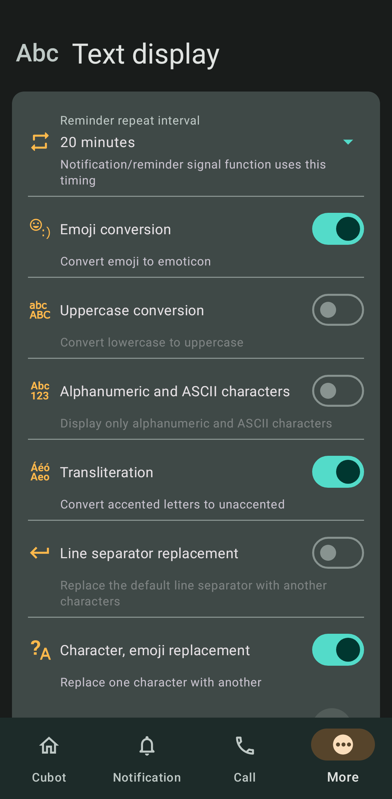This screenshot has height=799, width=392.
Task: Click the abc ABC uppercase icon
Action: tap(40, 310)
